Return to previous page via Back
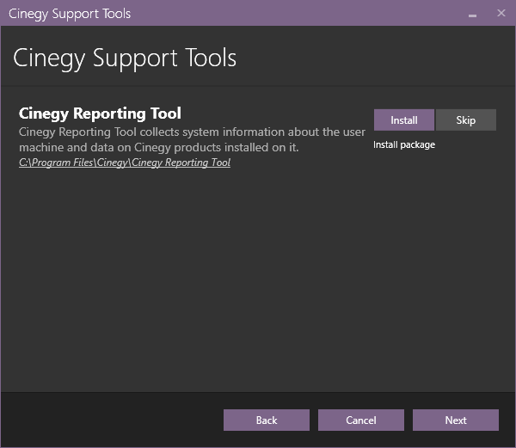The width and height of the screenshot is (516, 448). pos(267,420)
